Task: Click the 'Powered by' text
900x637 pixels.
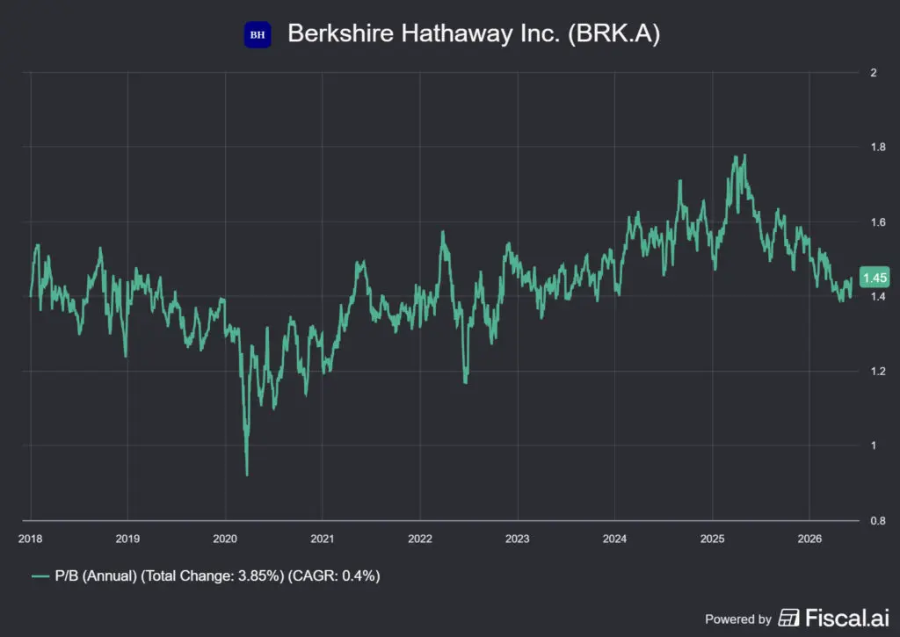Action: coord(738,619)
